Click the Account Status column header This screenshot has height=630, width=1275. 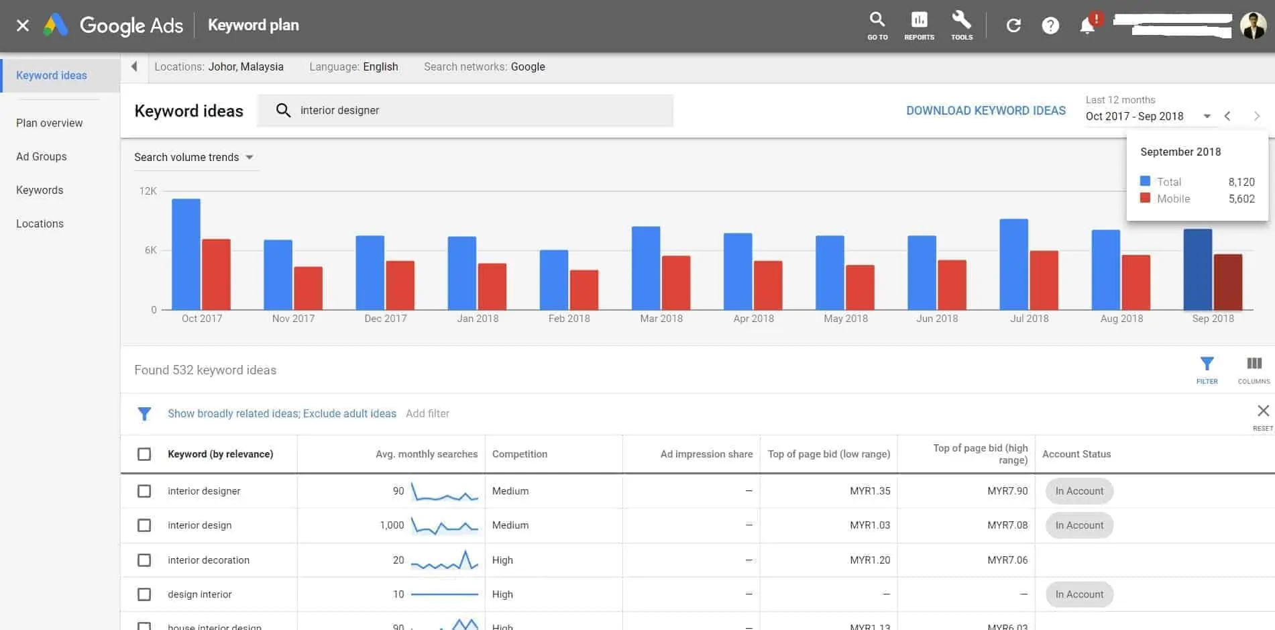pyautogui.click(x=1076, y=454)
